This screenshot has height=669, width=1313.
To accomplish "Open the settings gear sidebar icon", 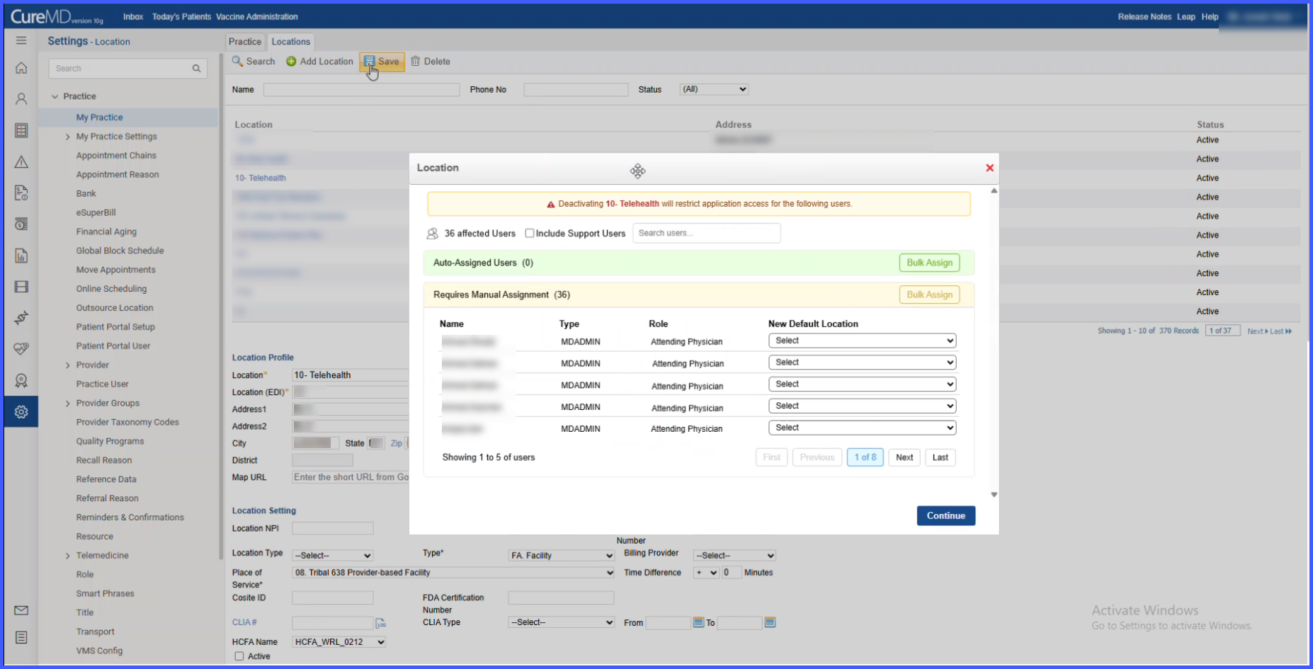I will [21, 412].
